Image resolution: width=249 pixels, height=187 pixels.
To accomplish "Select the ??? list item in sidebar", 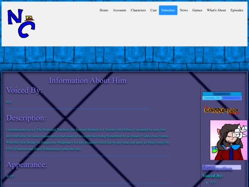I will pyautogui.click(x=213, y=182).
